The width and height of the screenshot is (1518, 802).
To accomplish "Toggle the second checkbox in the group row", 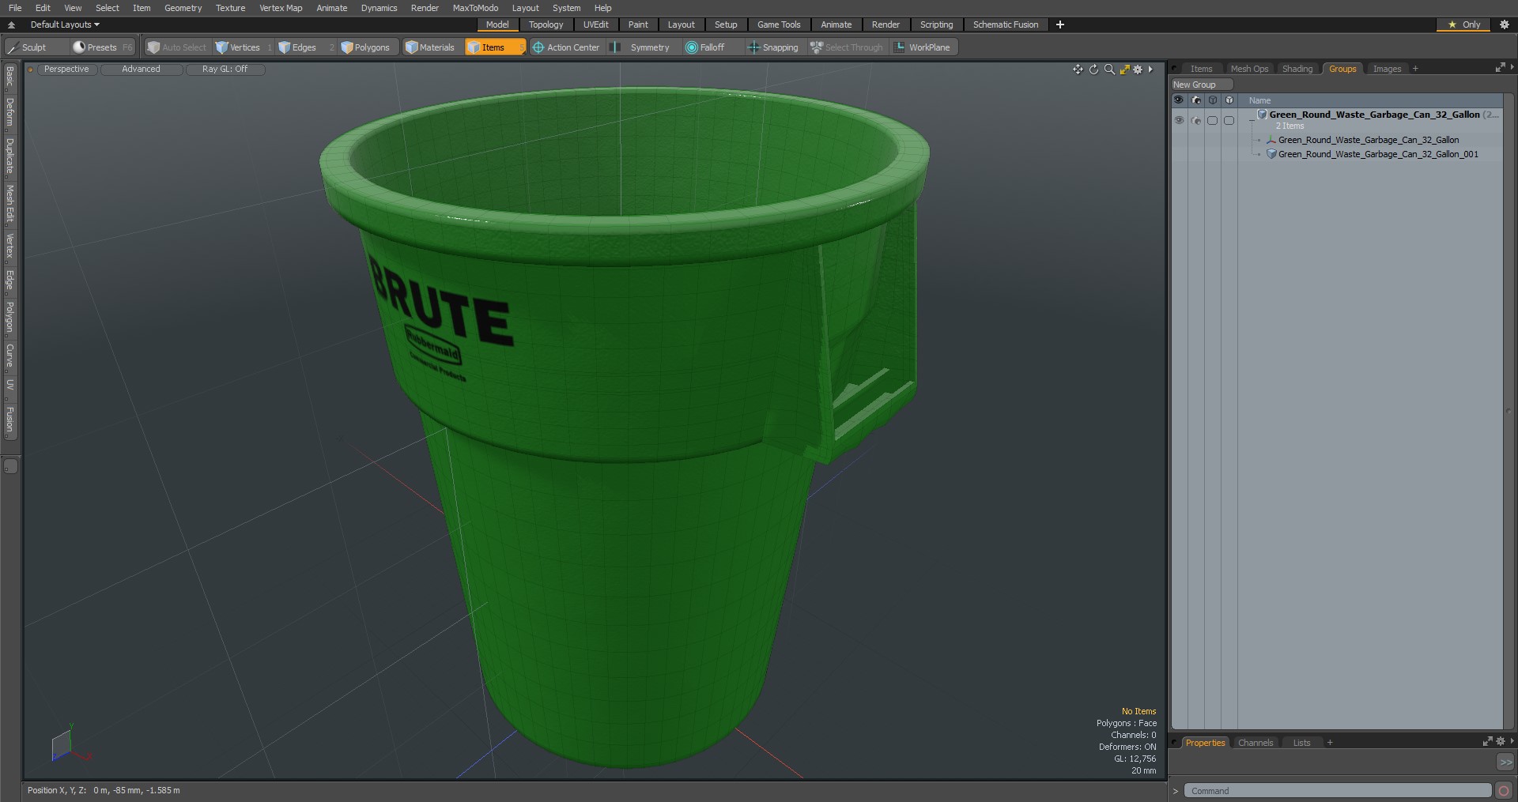I will pyautogui.click(x=1229, y=120).
